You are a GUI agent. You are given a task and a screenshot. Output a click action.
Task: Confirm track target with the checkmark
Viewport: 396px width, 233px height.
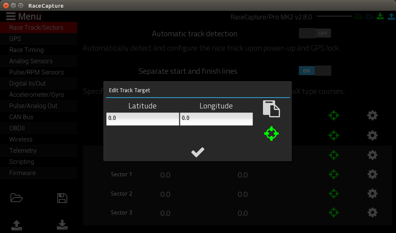tap(198, 152)
